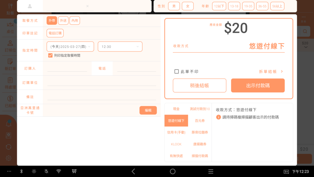Screen dimensions: 314x177
Task: Expand 拆單結帳 split bill option
Action: click(271, 71)
